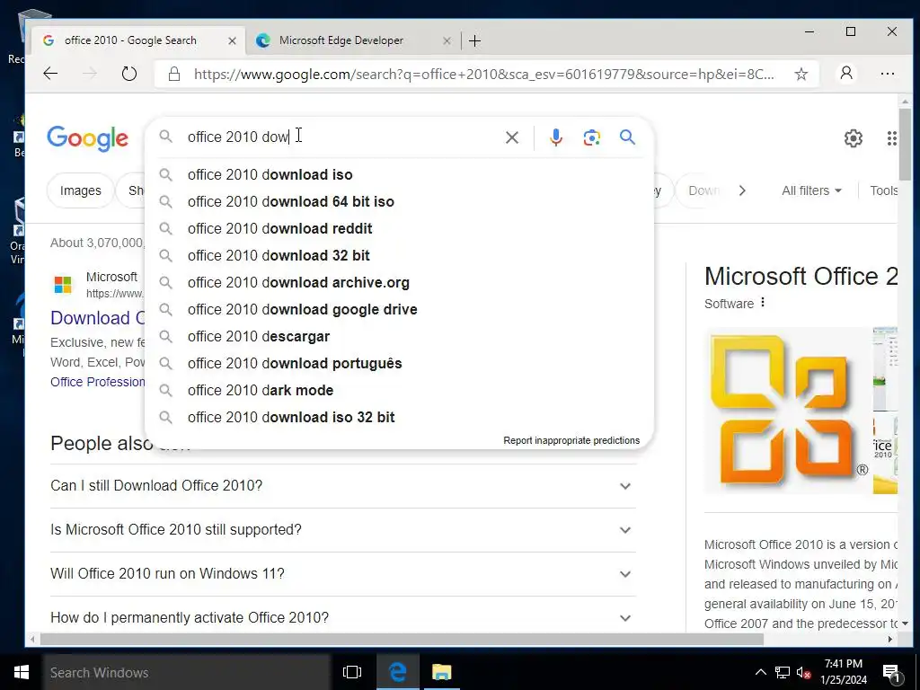This screenshot has width=920, height=690.
Task: Choose suggestion office 2010 download archive.org
Action: pos(399,283)
